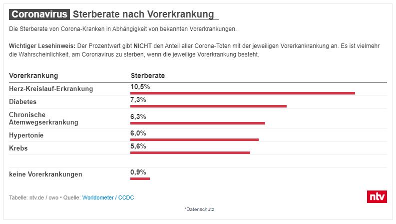This screenshot has width=396, height=224.
Task: Click the Sterberate column header
Action: coord(148,75)
